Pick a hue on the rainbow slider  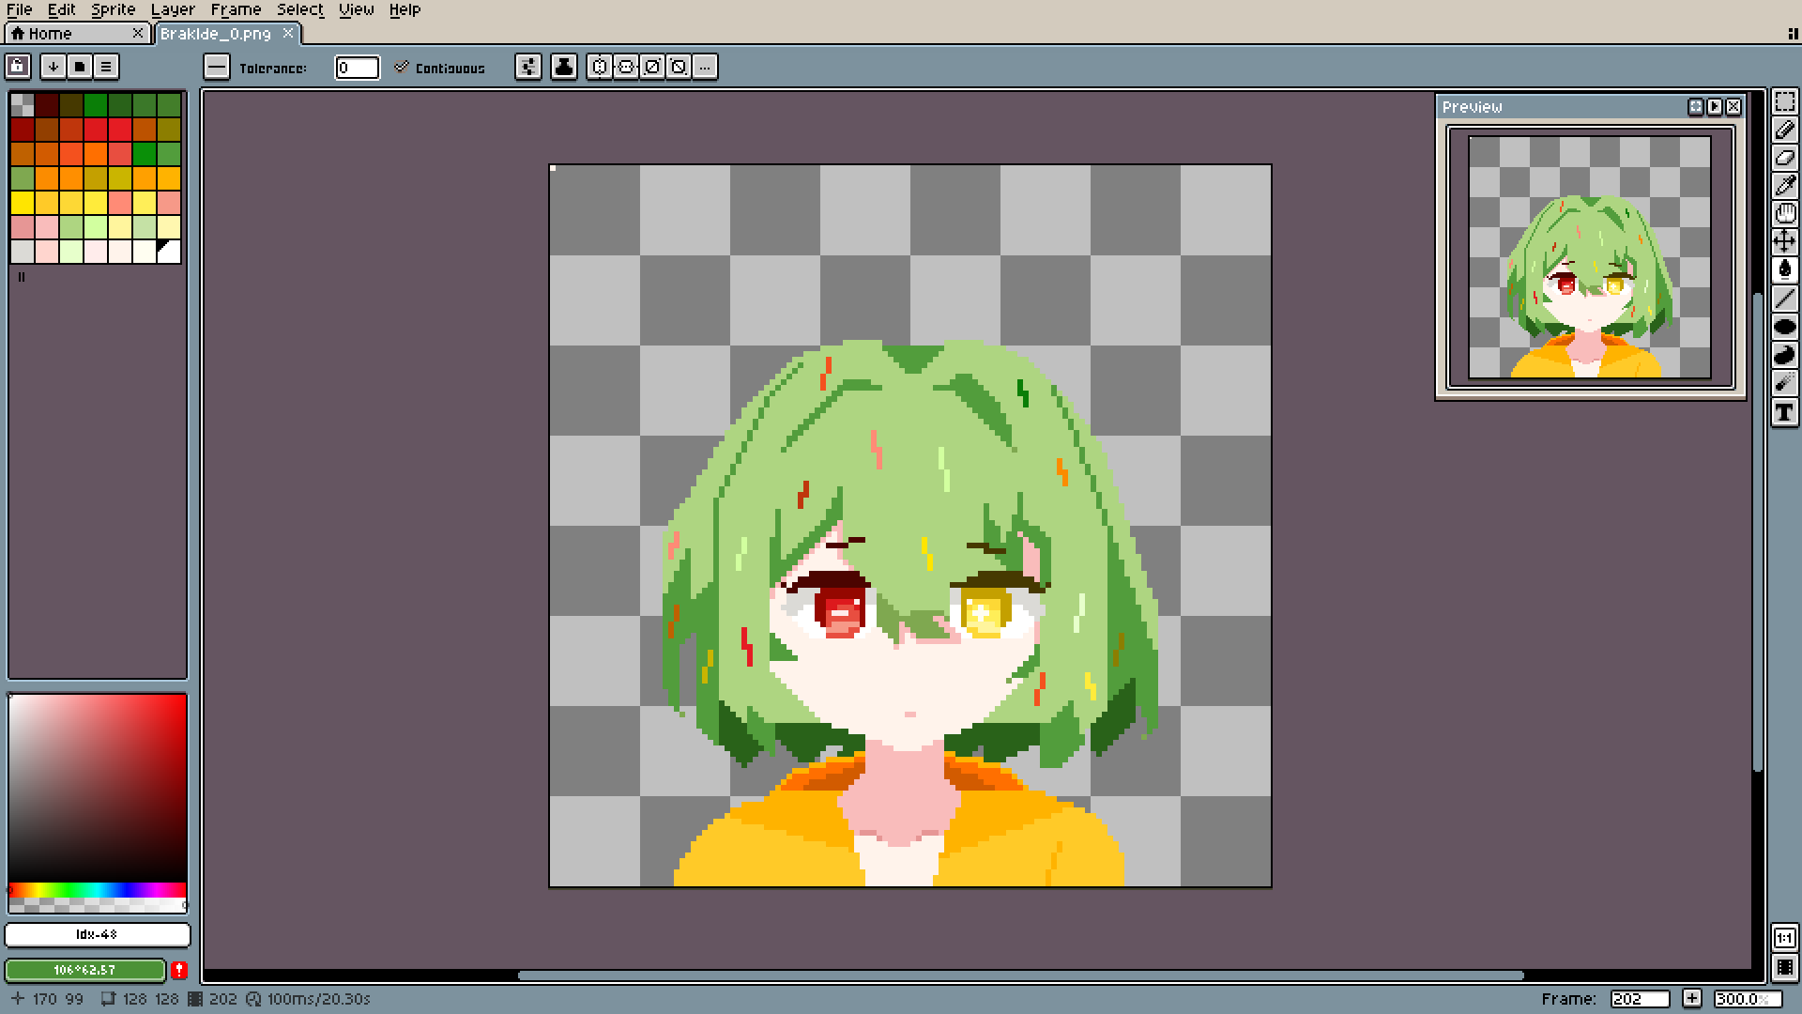(97, 890)
